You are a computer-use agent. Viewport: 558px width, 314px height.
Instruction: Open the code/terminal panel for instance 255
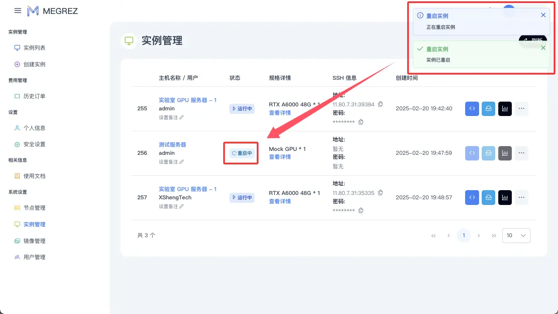click(x=472, y=109)
